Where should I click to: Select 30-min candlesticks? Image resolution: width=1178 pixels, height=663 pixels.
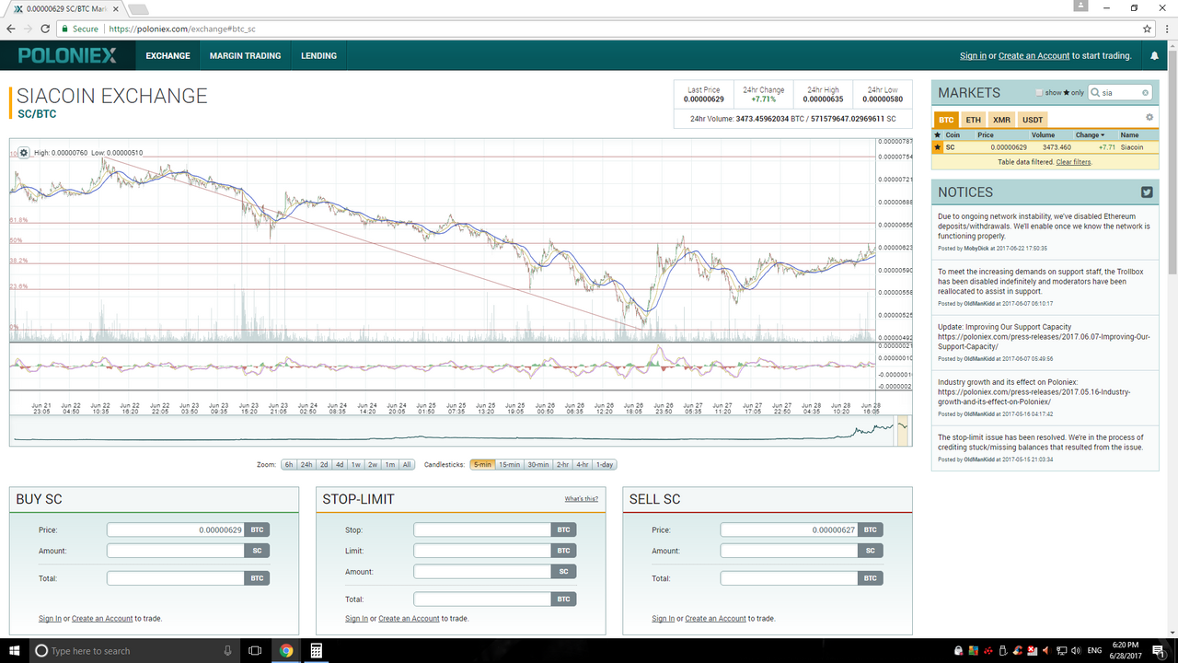pyautogui.click(x=537, y=465)
